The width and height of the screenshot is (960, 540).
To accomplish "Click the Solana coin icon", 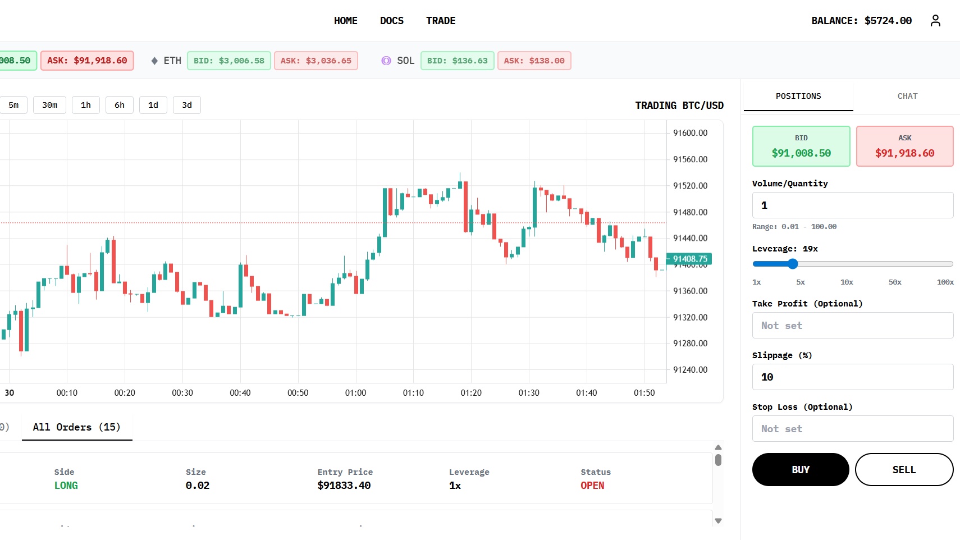I will point(386,61).
